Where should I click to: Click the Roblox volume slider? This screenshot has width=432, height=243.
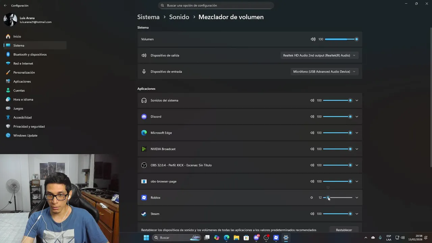(x=337, y=197)
